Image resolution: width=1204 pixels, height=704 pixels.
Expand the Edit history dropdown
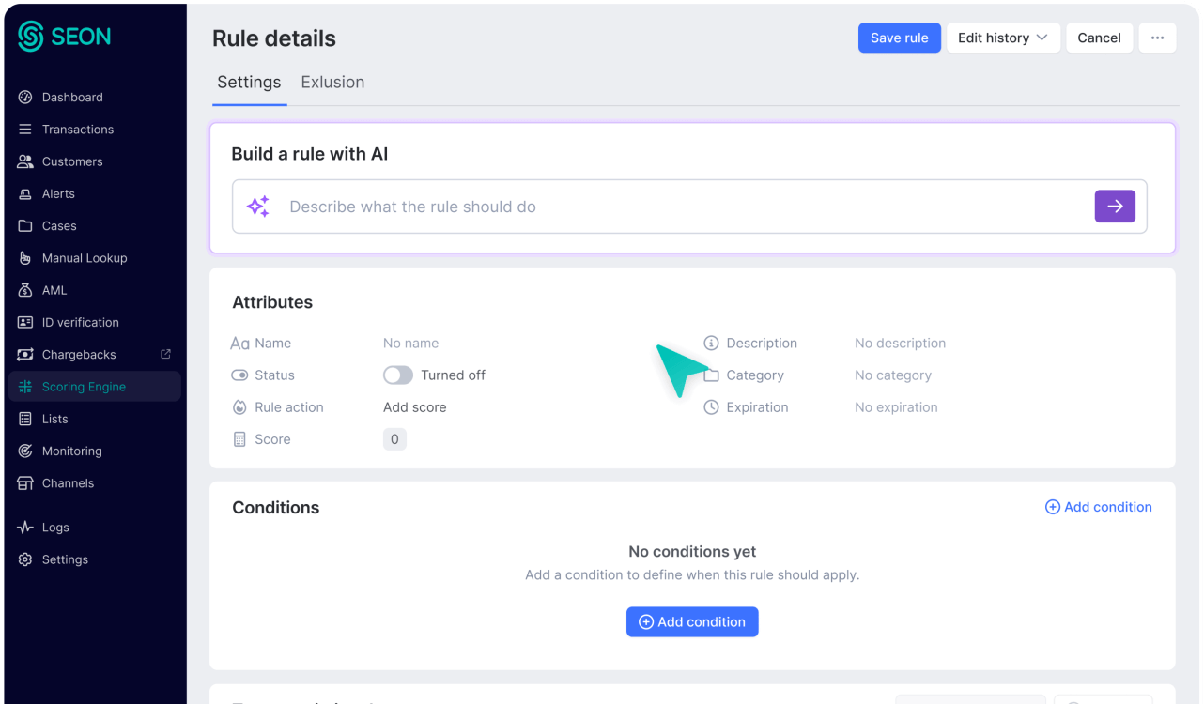coord(1002,38)
